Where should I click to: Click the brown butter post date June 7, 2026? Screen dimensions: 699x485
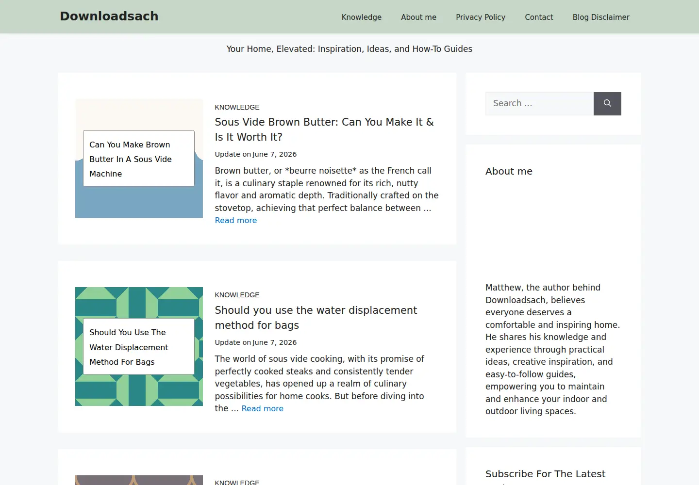pyautogui.click(x=275, y=154)
